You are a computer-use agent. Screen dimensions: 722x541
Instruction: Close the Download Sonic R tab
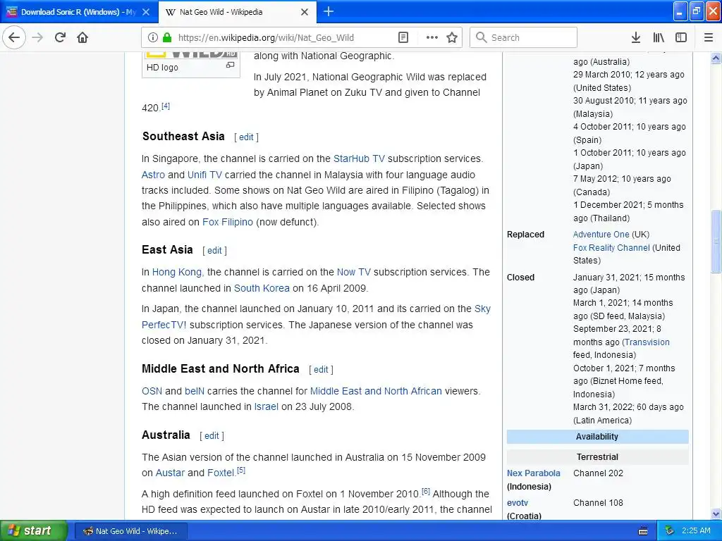pyautogui.click(x=146, y=12)
